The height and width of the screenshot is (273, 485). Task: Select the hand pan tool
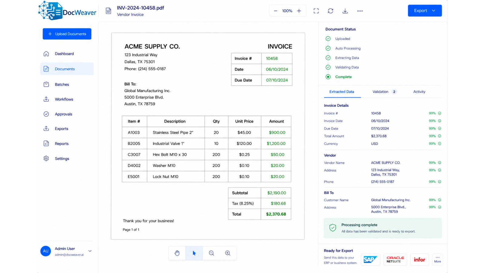pos(177,253)
